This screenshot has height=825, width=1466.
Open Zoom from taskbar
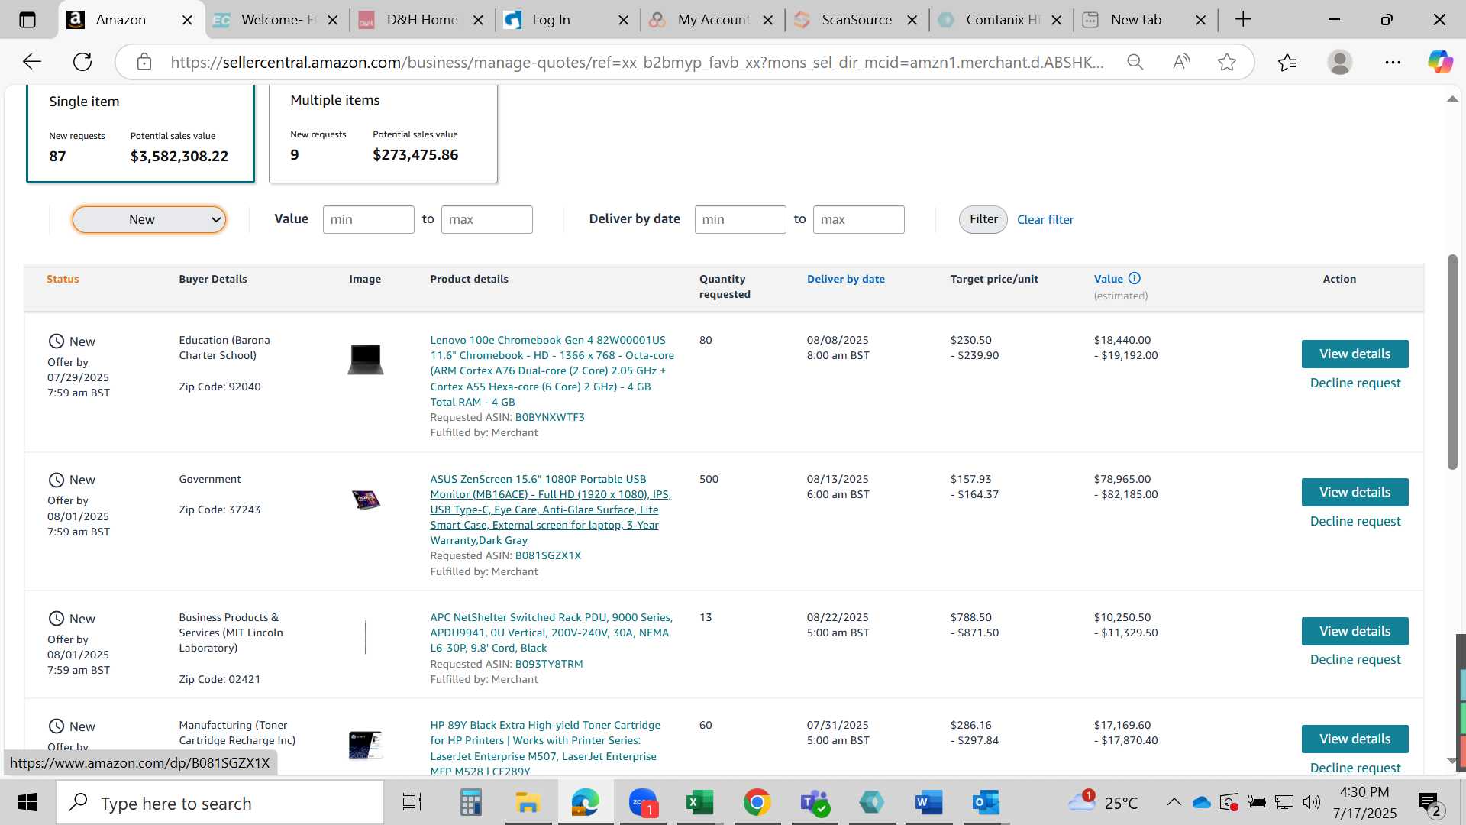coord(643,803)
